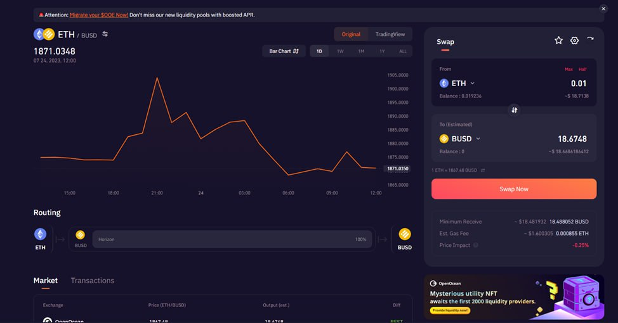Image resolution: width=618 pixels, height=323 pixels.
Task: Click Provide liquidity now button on NFT banner
Action: (450, 310)
